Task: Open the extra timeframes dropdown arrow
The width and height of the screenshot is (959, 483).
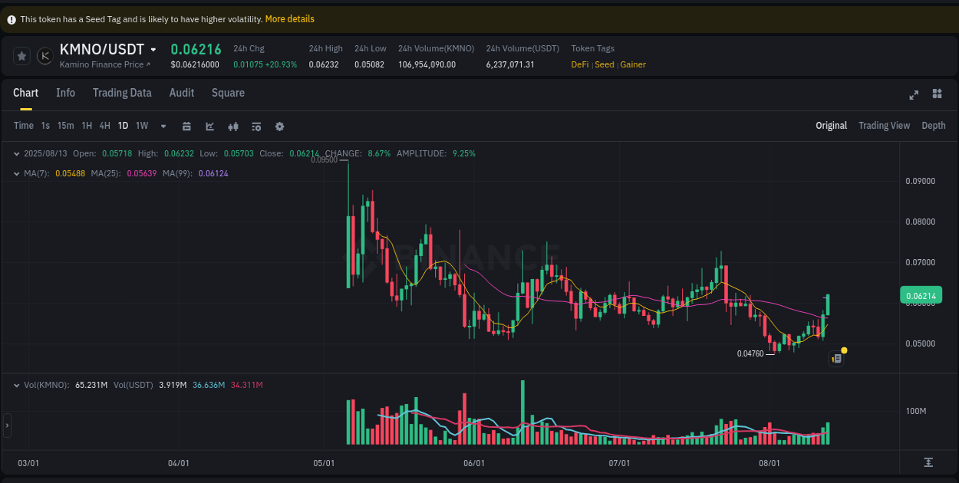Action: [163, 126]
